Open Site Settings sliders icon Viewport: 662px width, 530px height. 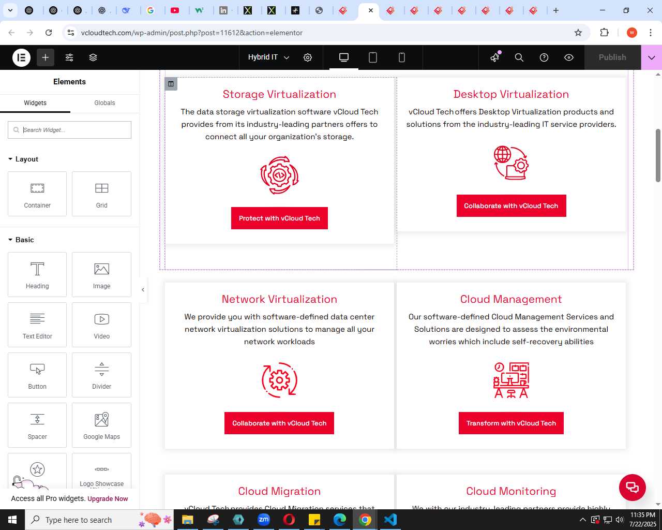tap(69, 57)
